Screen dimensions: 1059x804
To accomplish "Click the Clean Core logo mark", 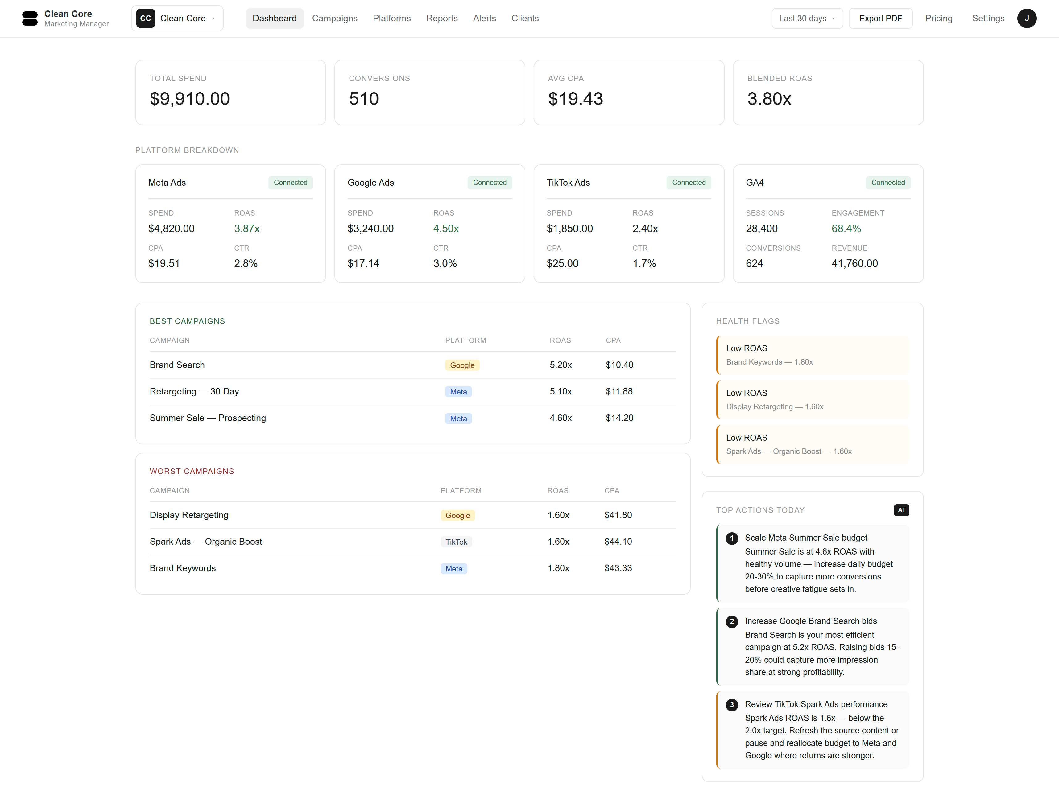I will (x=30, y=18).
